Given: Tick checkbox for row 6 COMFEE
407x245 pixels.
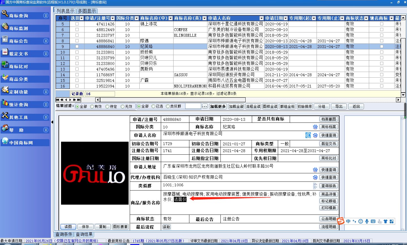Looking at the screenshot, I should point(77,30).
